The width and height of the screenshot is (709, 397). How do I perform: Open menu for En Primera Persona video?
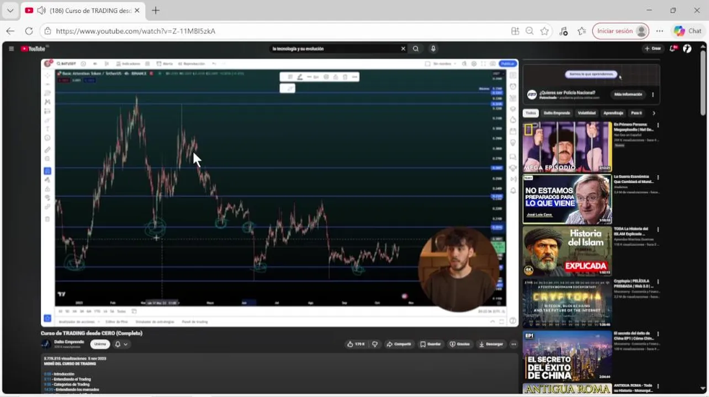(658, 125)
